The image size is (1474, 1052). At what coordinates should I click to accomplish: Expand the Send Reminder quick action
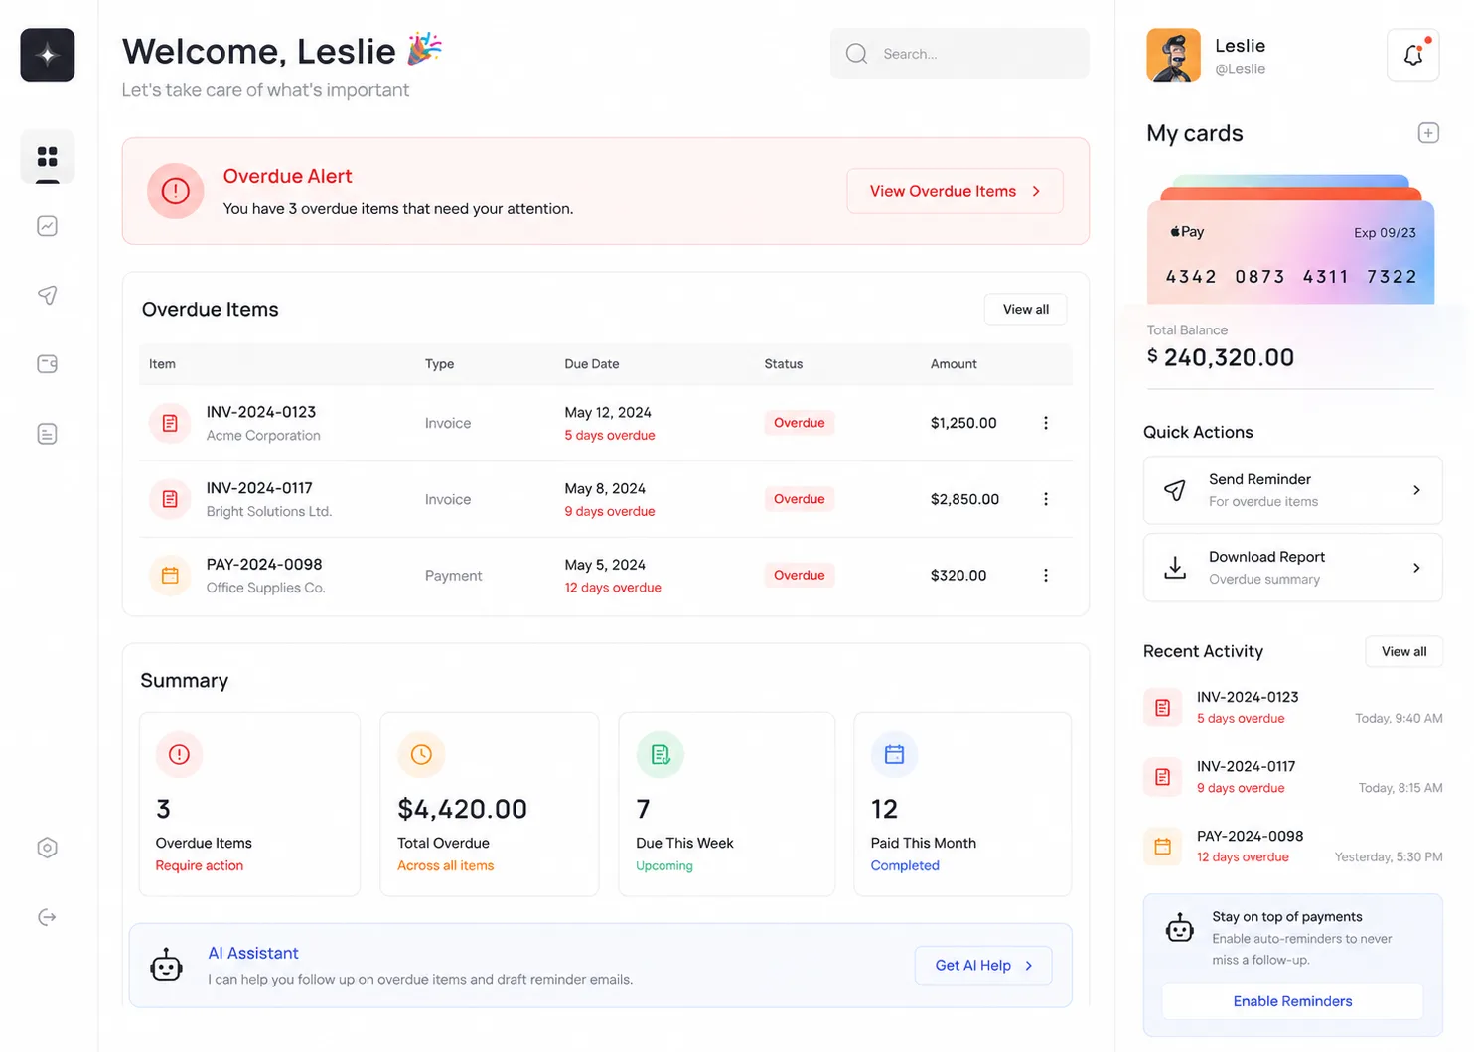point(1292,490)
